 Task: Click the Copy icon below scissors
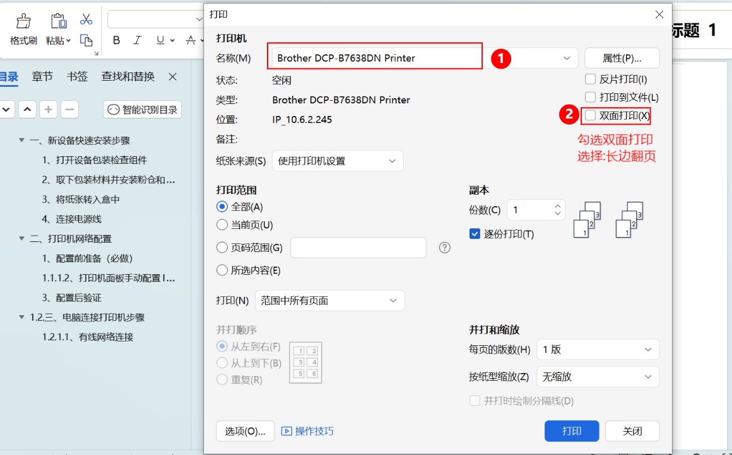(86, 40)
